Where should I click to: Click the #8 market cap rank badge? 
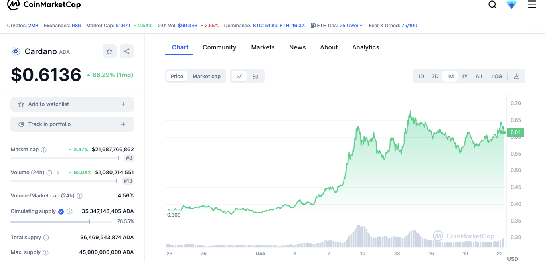(x=129, y=158)
